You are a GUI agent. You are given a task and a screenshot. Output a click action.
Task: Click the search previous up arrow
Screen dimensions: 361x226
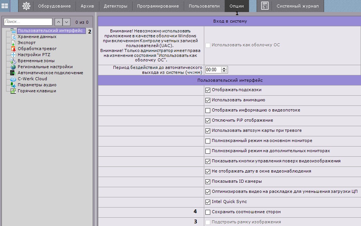58,22
